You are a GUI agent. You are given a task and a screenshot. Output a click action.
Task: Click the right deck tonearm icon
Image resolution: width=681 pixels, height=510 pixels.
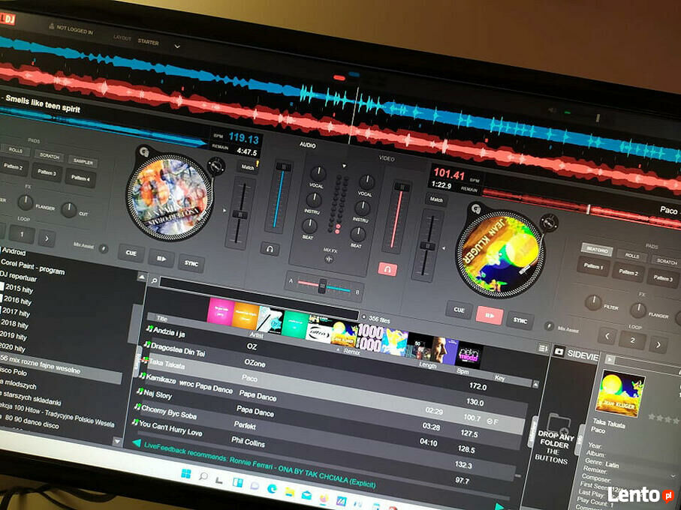(x=549, y=222)
